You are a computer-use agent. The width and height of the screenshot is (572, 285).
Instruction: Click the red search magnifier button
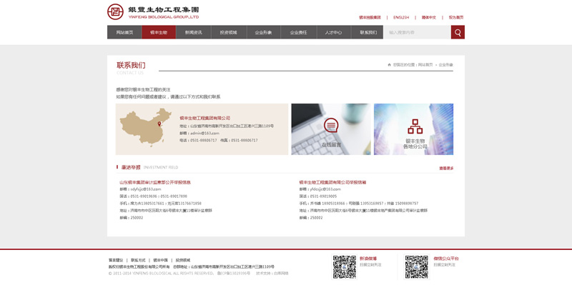(458, 32)
